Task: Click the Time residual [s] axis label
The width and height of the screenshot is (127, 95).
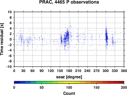Action: (x=2, y=39)
